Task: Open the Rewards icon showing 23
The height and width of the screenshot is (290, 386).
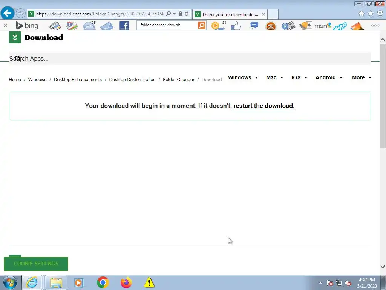Action: (x=219, y=26)
